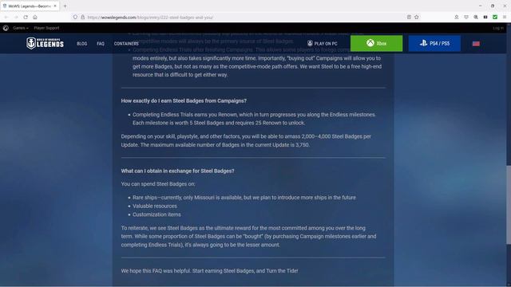Open the Pocket list toolbar icon
The height and width of the screenshot is (287, 511).
click(x=466, y=18)
